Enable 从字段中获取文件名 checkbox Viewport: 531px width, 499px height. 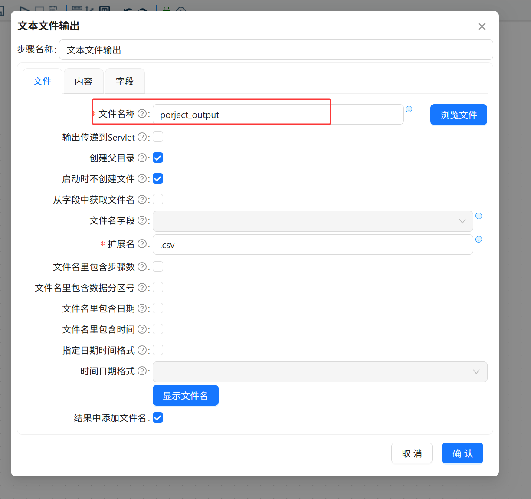158,199
